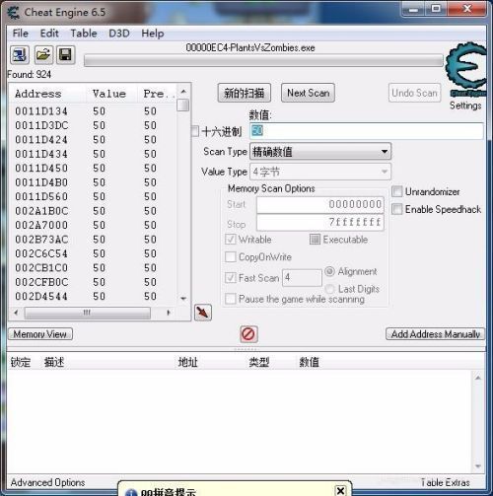Image resolution: width=493 pixels, height=496 pixels.
Task: Select address row 0011D3DC
Action: pos(94,125)
